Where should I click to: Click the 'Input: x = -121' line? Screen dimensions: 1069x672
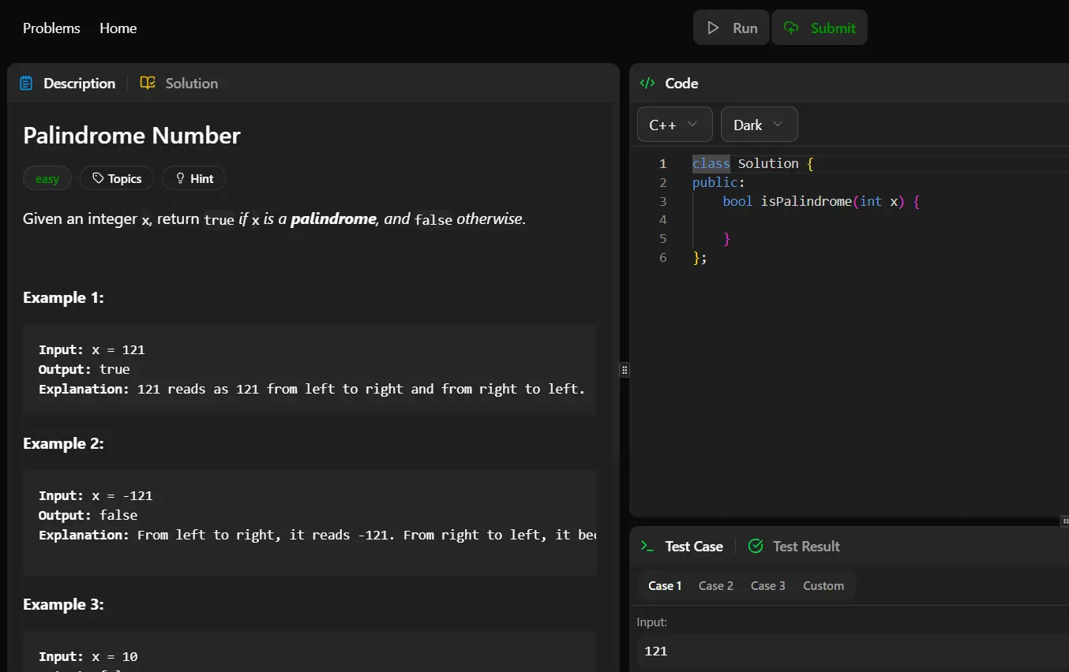(x=96, y=495)
